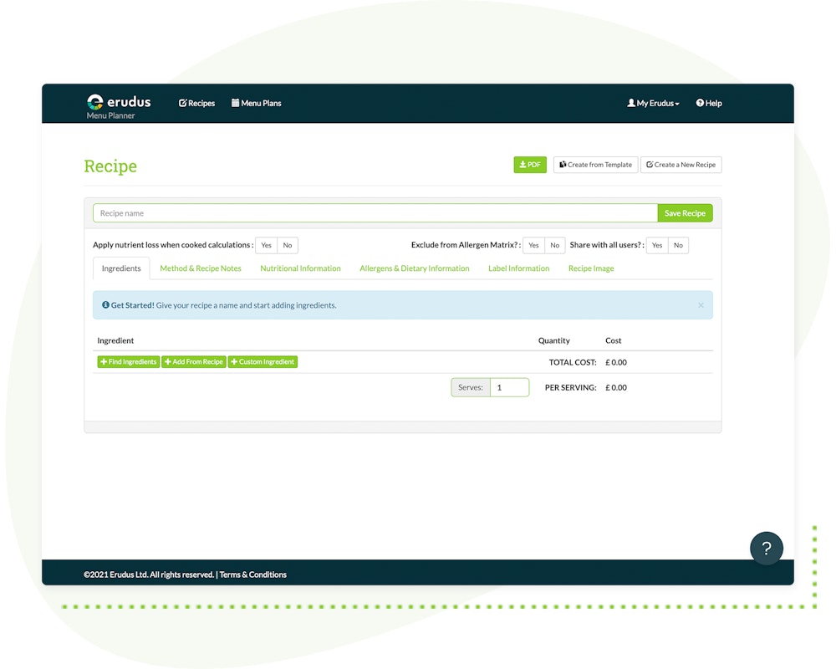Viewport: 836px width, 669px height.
Task: Select the Add From Recipe plus icon
Action: pyautogui.click(x=167, y=361)
